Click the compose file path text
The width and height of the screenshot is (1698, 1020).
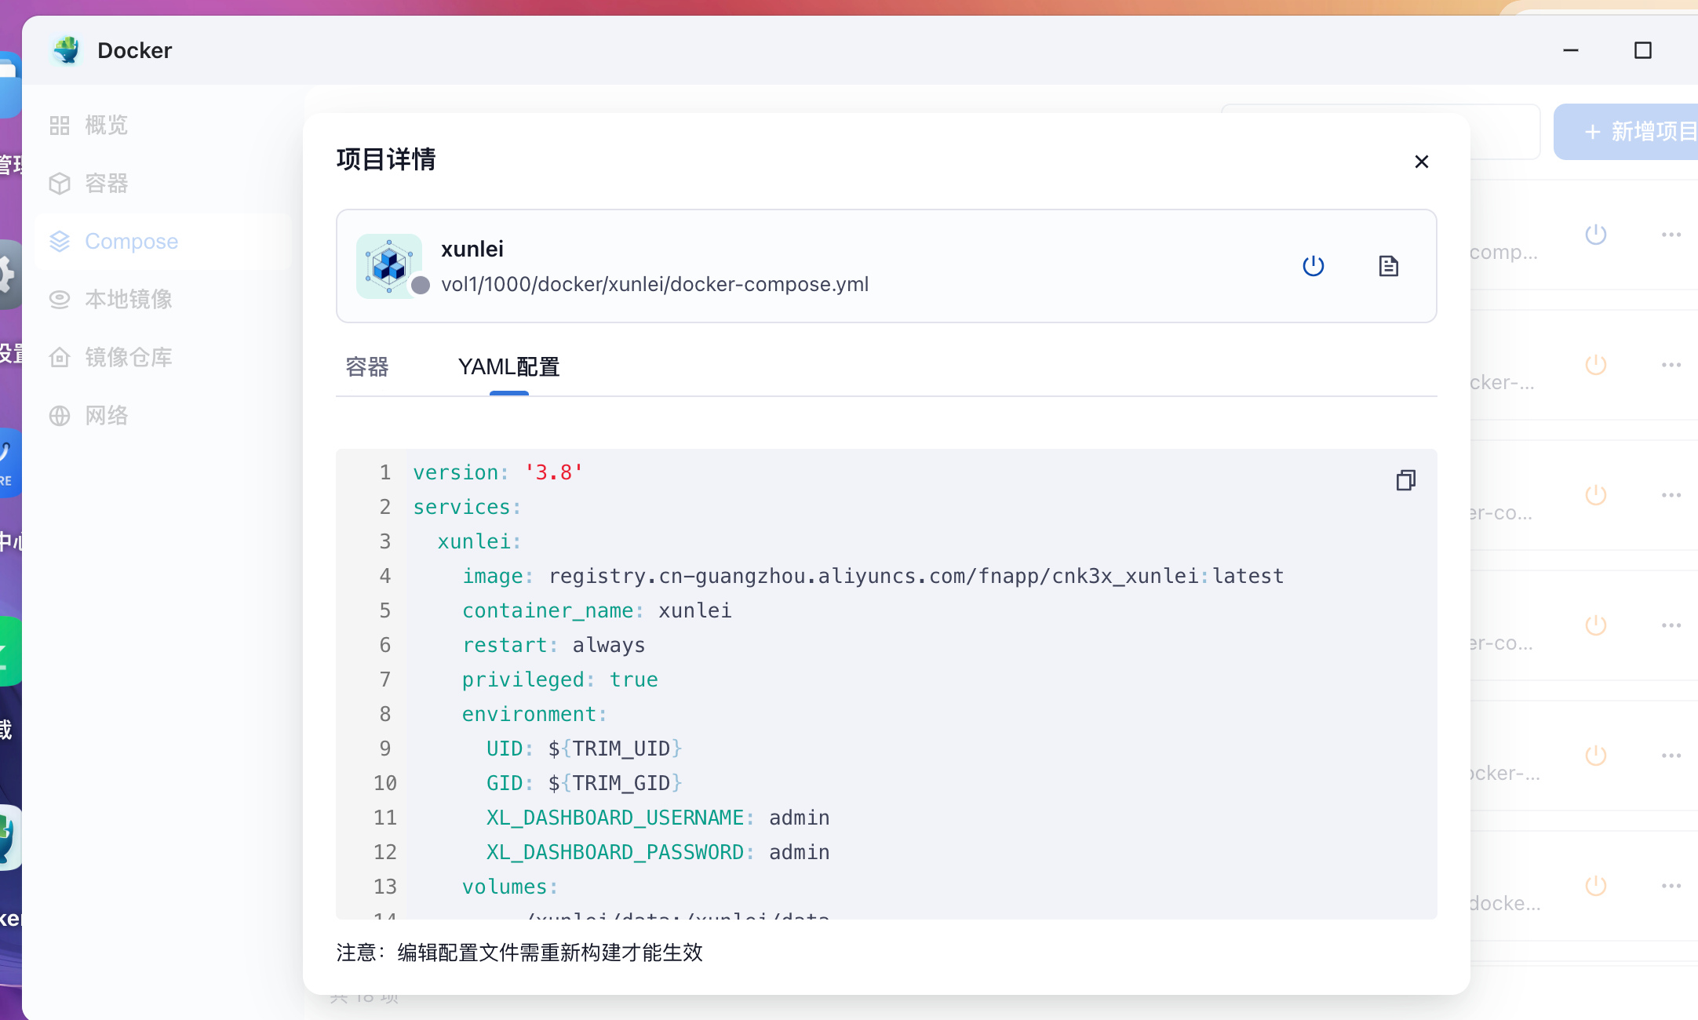[654, 284]
